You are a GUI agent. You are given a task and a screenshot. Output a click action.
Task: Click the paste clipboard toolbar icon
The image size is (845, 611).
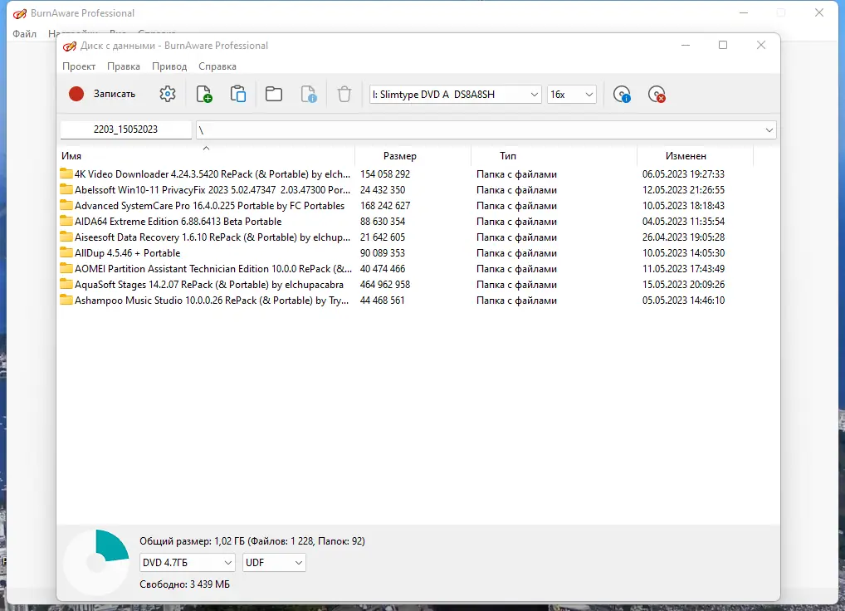pos(238,95)
